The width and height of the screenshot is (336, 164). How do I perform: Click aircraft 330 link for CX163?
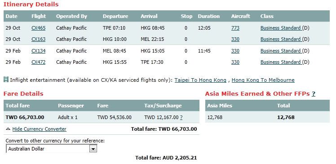(235, 39)
